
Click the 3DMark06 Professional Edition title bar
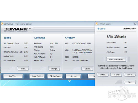coord(48,24)
